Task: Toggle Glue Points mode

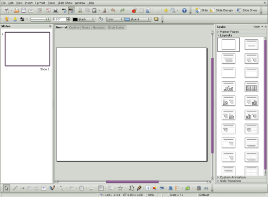Action: coord(139,188)
